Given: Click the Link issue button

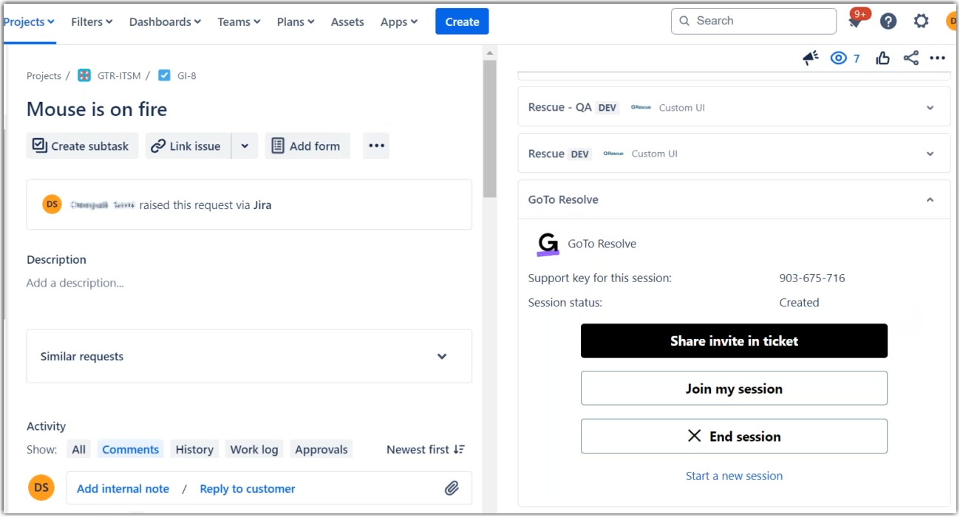Looking at the screenshot, I should tap(188, 145).
